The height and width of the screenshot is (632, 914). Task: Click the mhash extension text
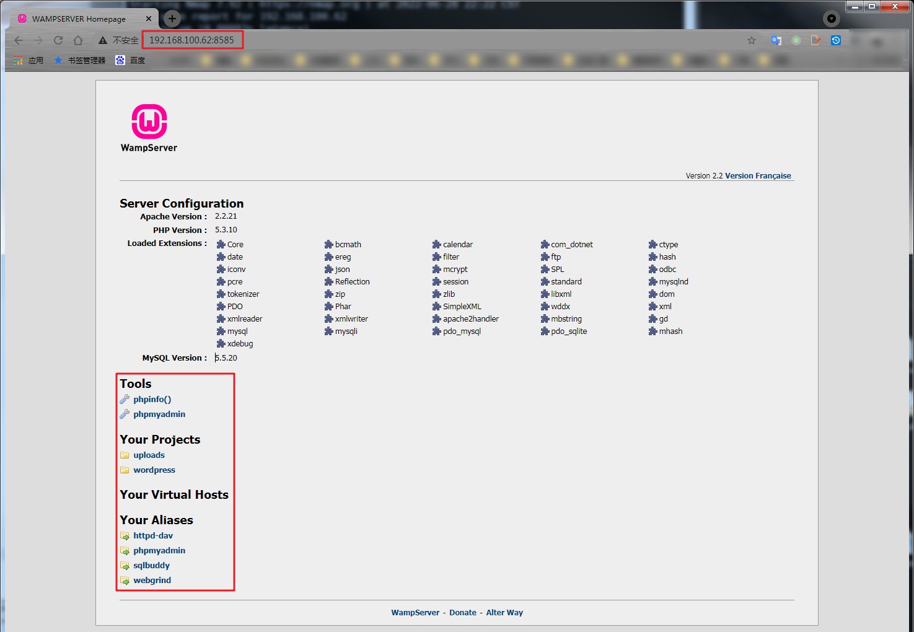(x=670, y=331)
